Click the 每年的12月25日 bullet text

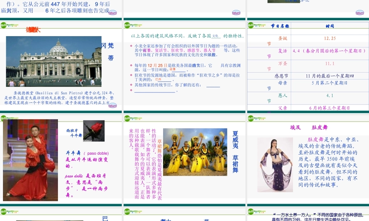tap(187, 67)
